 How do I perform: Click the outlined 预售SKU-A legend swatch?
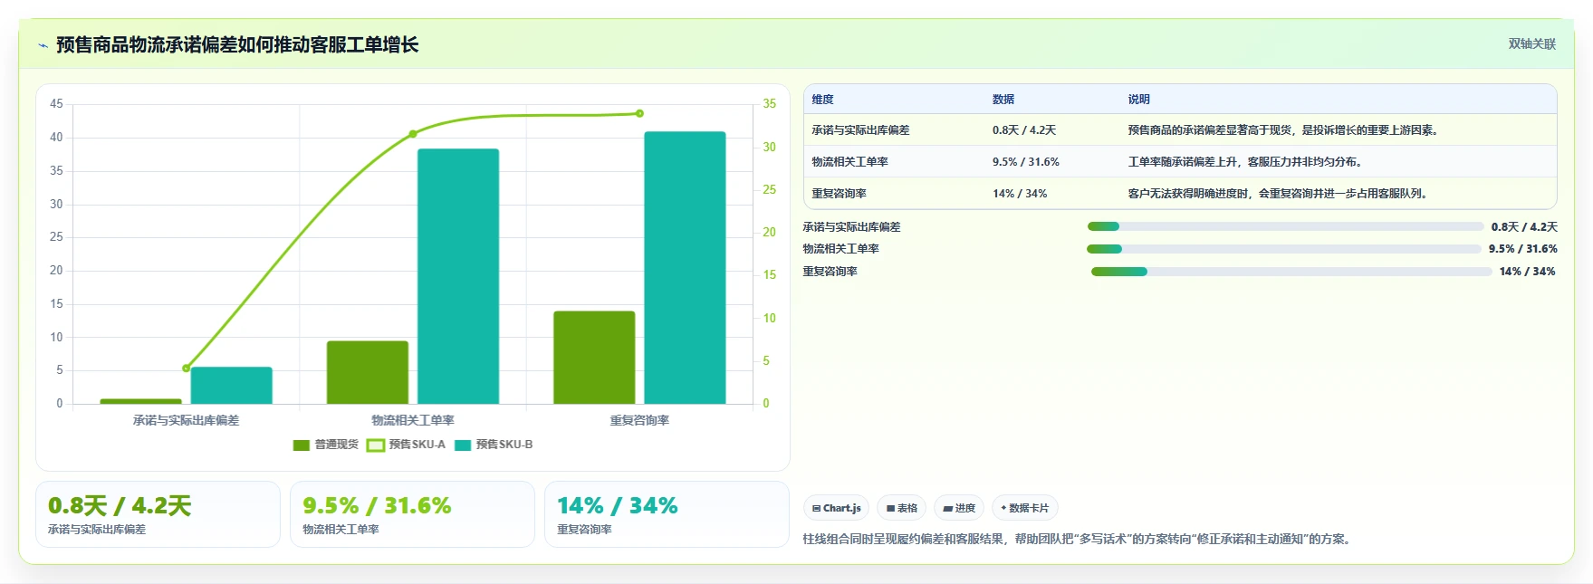pos(375,445)
